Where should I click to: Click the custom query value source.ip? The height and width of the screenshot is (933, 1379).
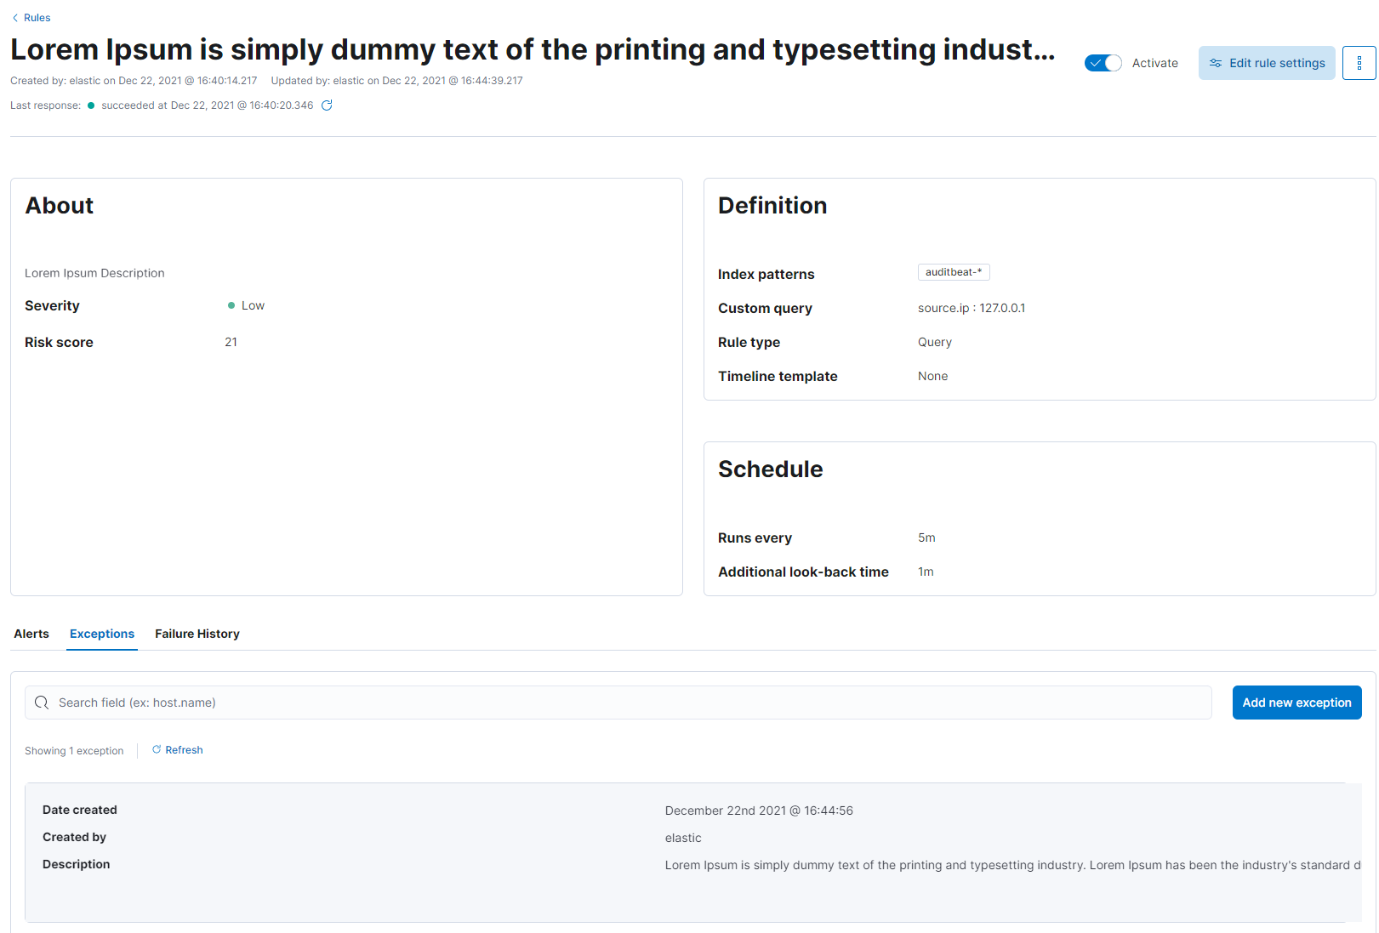(972, 308)
